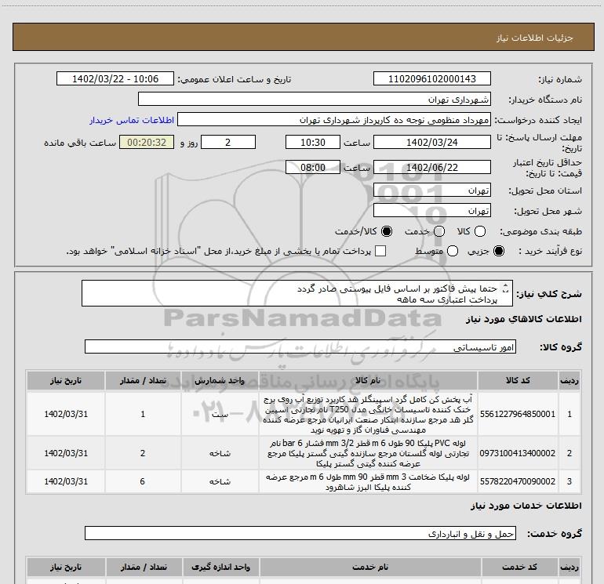Click the unit ست in row 1
Screen dimensions: 604x584
point(220,414)
